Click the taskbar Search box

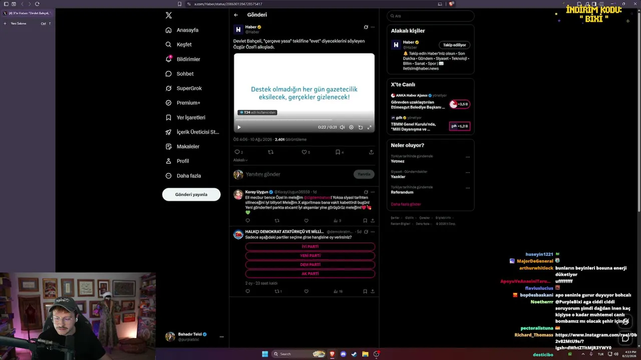point(300,354)
